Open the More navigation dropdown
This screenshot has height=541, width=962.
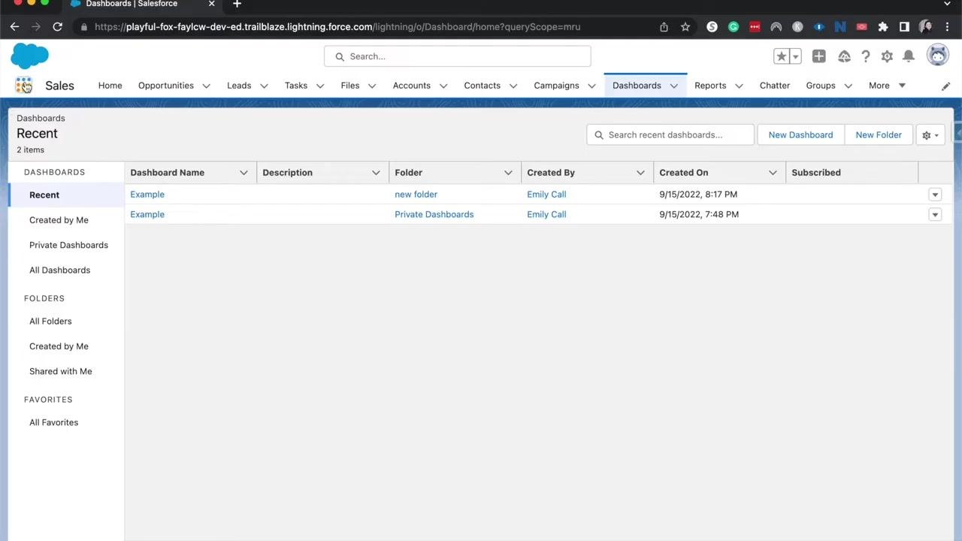click(888, 86)
